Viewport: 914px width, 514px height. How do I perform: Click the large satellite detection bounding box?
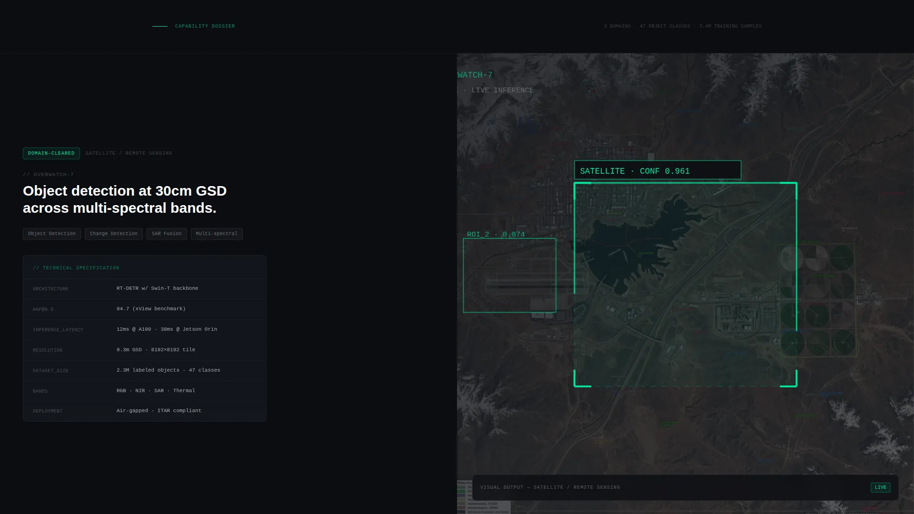tap(685, 285)
